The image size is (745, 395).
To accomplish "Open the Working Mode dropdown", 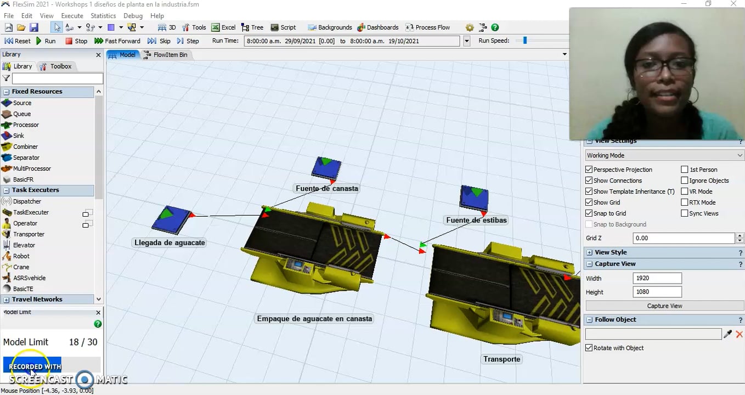I will 664,155.
